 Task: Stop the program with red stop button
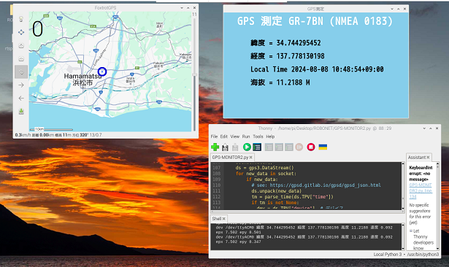[311, 147]
